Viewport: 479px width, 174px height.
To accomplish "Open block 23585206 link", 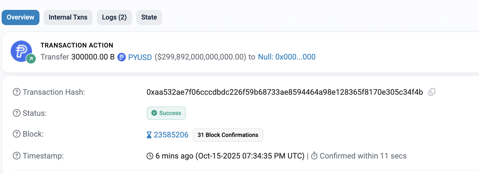I will 171,135.
